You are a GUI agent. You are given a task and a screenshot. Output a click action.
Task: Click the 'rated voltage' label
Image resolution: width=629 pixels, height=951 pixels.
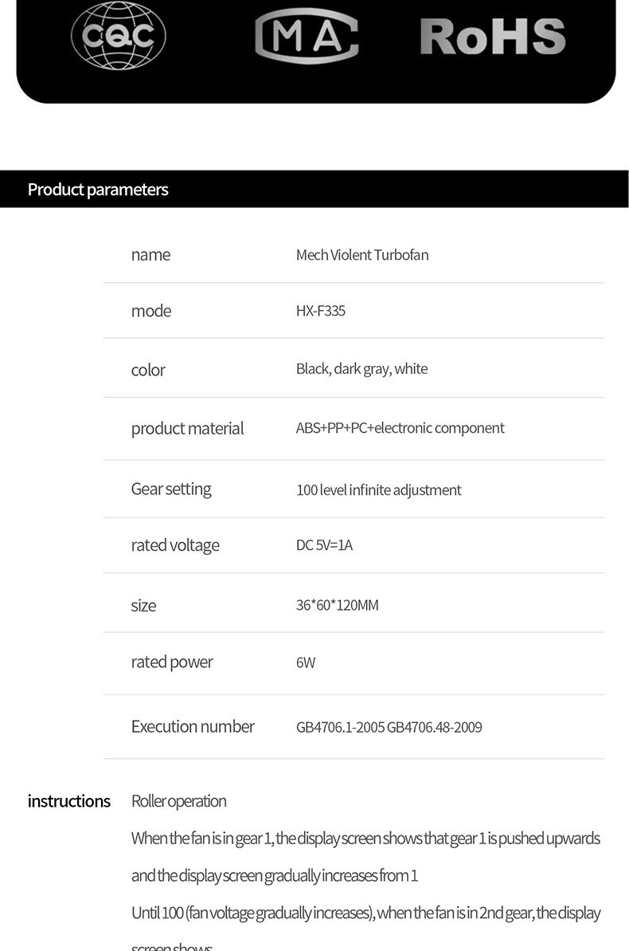pos(175,545)
